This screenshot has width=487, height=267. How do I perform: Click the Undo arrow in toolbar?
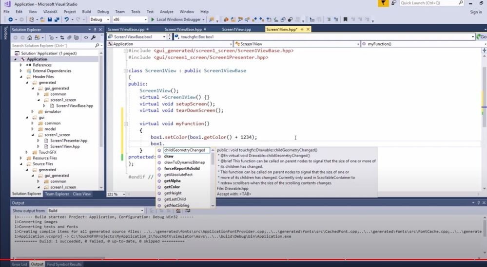pos(66,19)
